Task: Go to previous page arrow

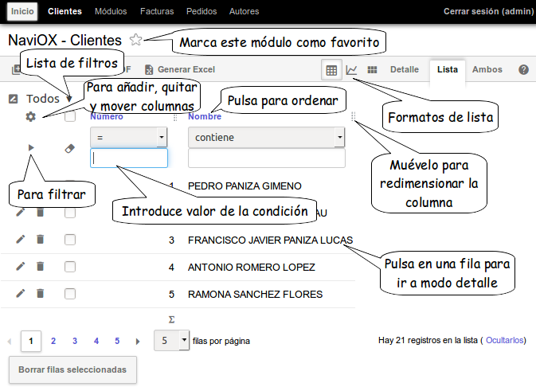Action: (x=10, y=341)
